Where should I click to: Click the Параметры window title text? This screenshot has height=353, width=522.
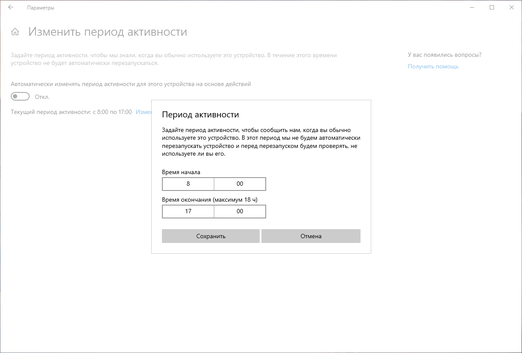[x=40, y=8]
